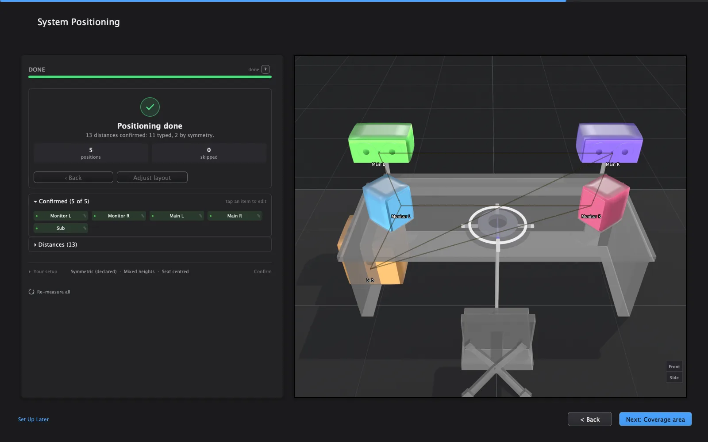Switch 3D view to Side
This screenshot has height=442, width=708.
[674, 378]
